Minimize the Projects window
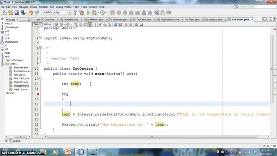This screenshot has width=277, height=156. pyautogui.click(x=29, y=19)
